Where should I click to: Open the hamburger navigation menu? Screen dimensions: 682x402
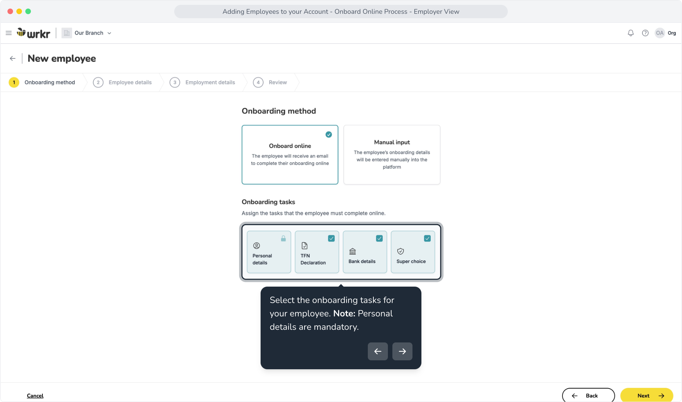(x=9, y=33)
